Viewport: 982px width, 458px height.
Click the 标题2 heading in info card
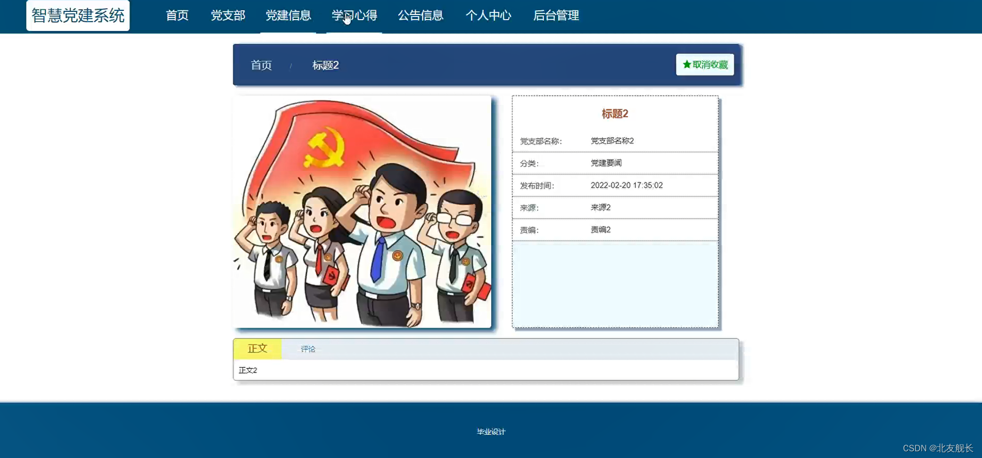coord(615,114)
